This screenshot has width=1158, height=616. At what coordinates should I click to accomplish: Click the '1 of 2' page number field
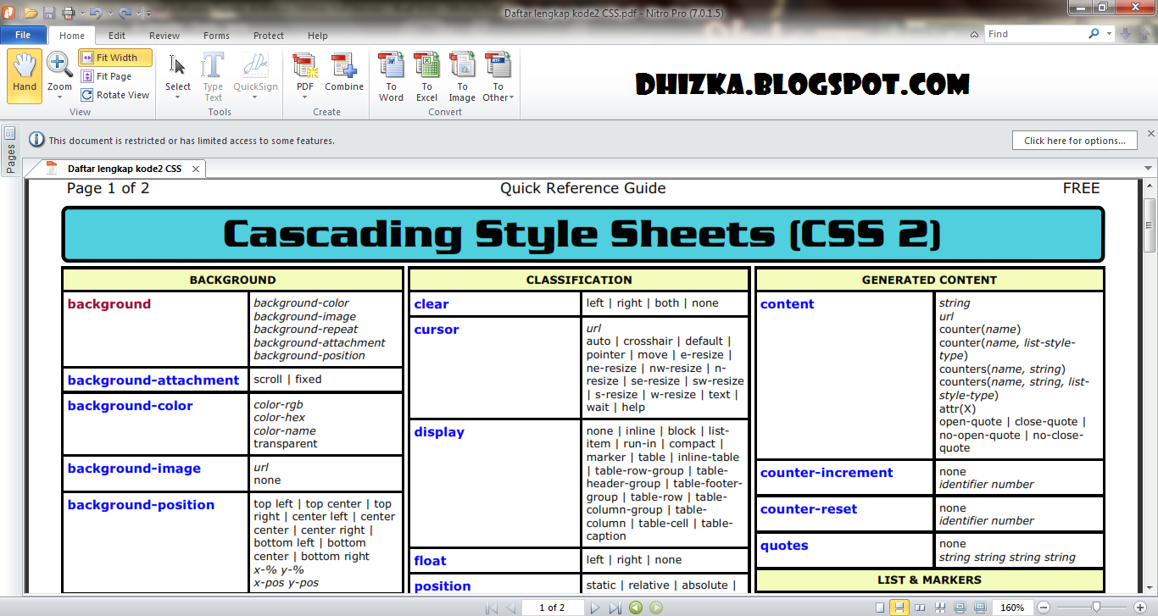click(551, 608)
